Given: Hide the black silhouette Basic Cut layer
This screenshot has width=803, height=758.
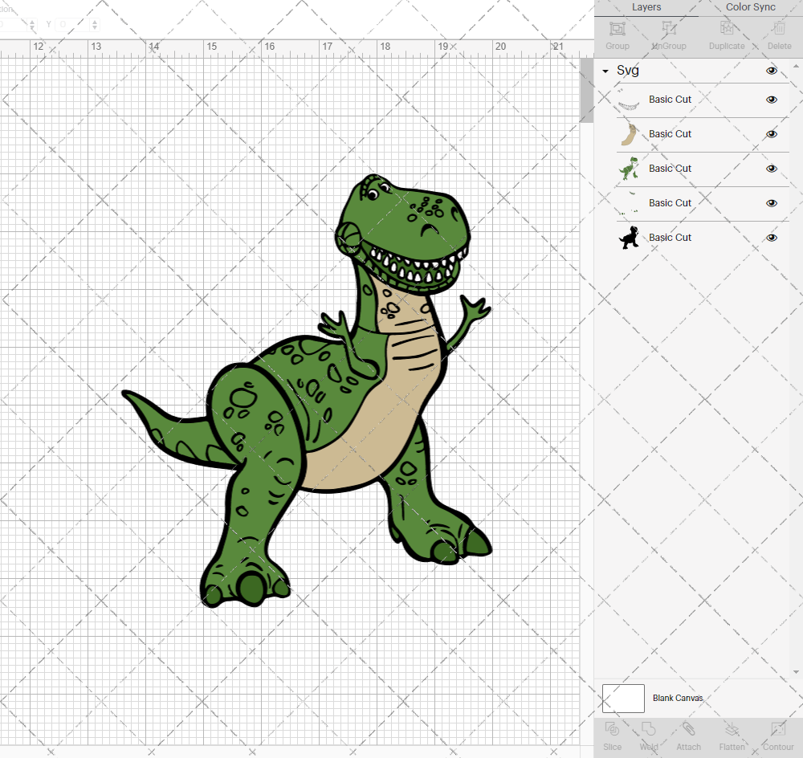Looking at the screenshot, I should click(771, 238).
